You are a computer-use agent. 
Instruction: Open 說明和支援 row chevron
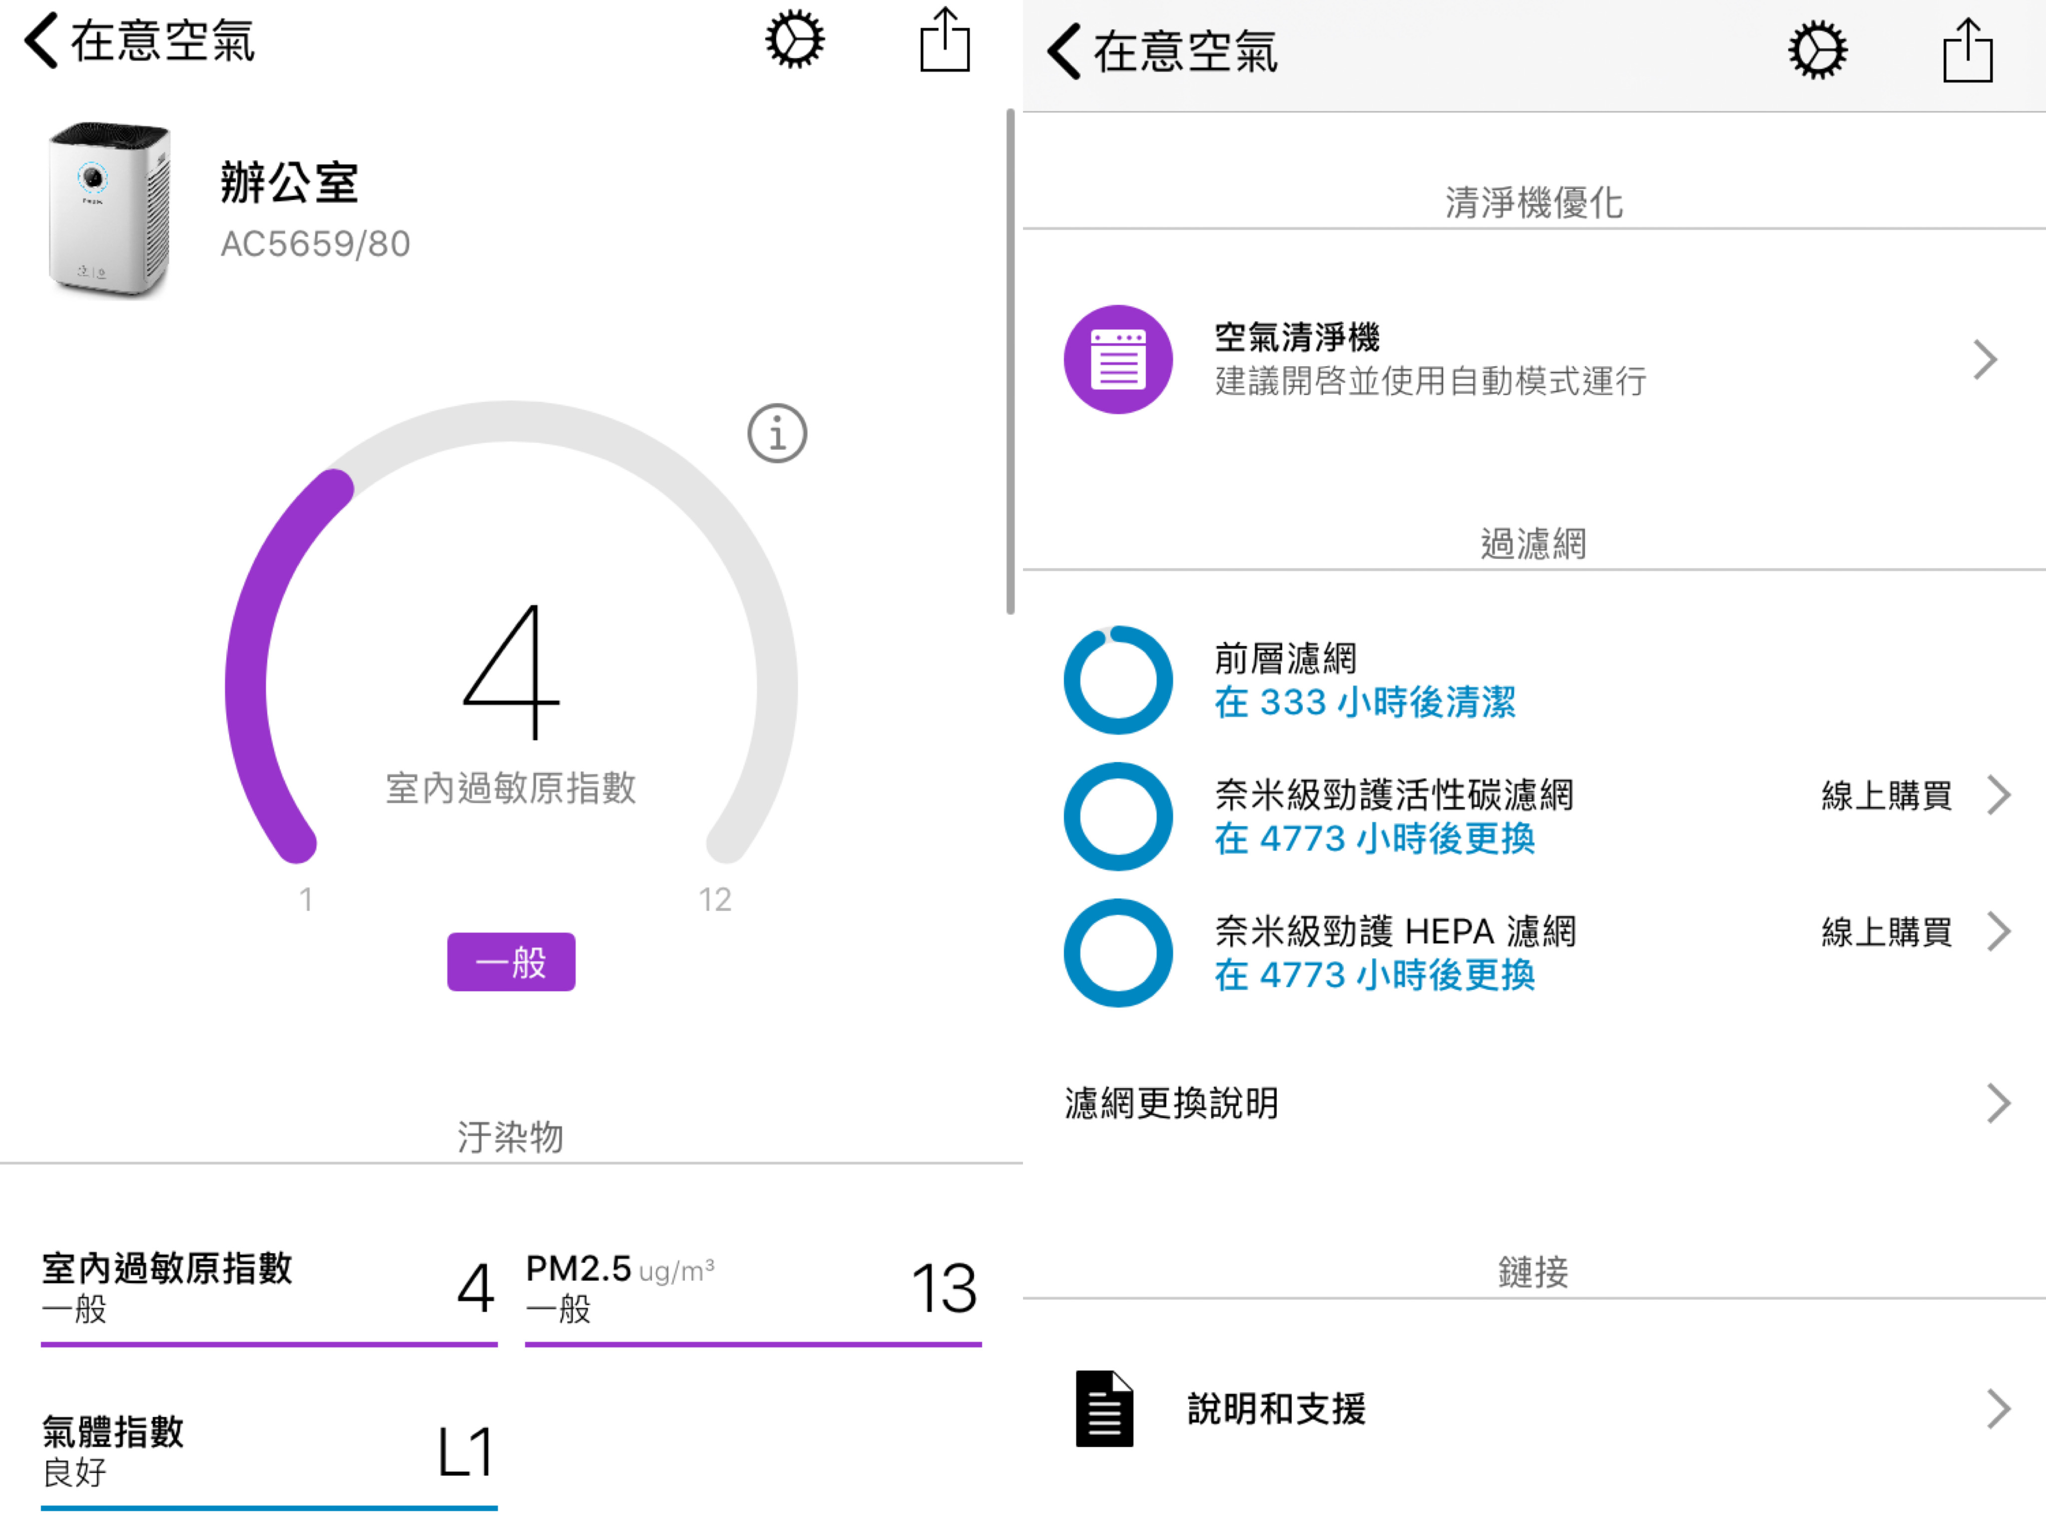[1998, 1408]
